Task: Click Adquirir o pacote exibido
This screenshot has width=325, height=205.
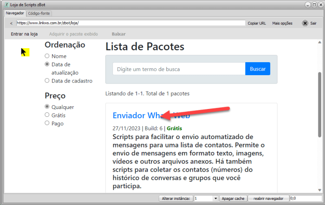Action: [73, 34]
